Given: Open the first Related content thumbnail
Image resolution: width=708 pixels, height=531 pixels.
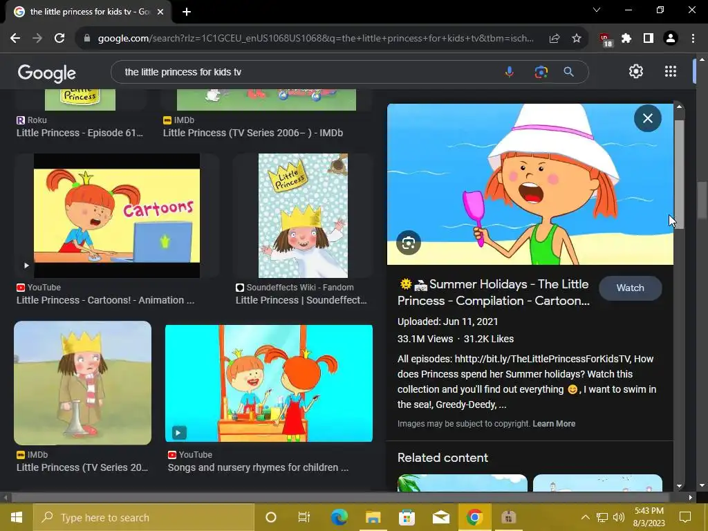Looking at the screenshot, I should click(462, 483).
